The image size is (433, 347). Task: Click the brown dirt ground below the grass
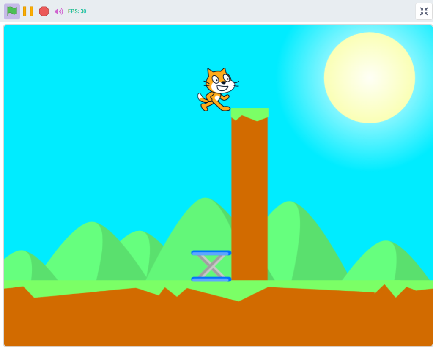211,321
